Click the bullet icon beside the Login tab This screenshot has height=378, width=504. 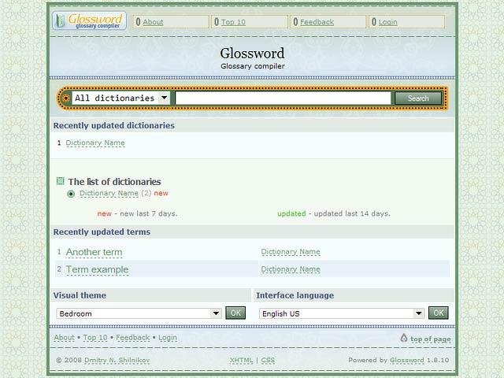pos(374,22)
